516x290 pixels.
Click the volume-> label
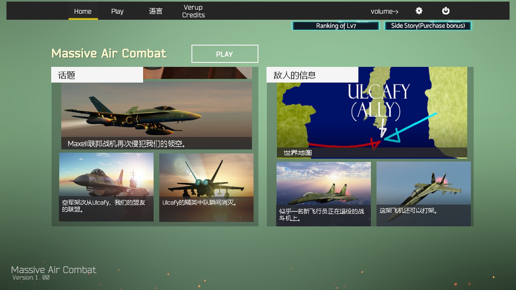click(x=384, y=11)
